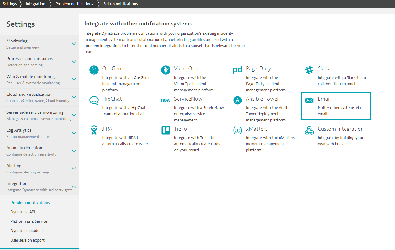Click the Monitoring section label
This screenshot has height=250, width=395.
(17, 41)
